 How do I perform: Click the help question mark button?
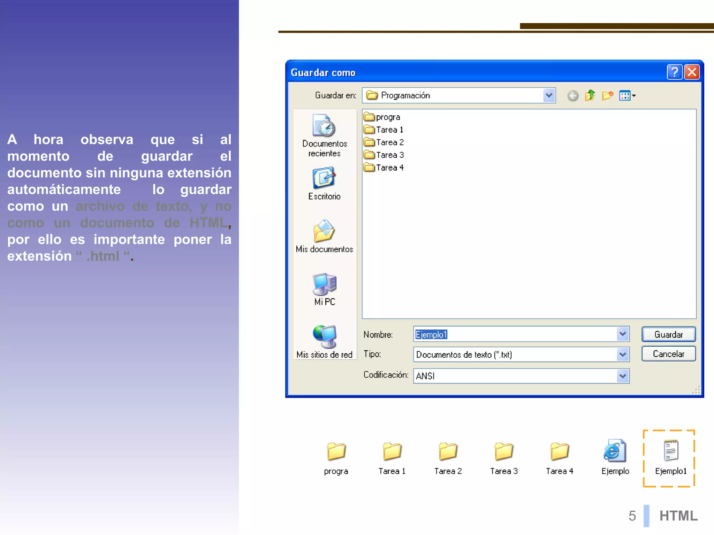[675, 72]
